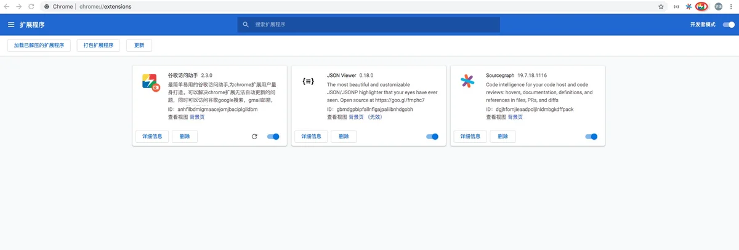Image resolution: width=739 pixels, height=250 pixels.
Task: Click 删除 for JSON Viewer
Action: (x=344, y=137)
